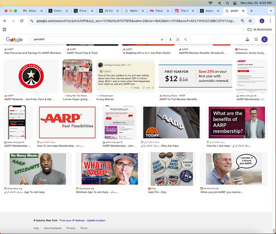Viewport: 276px width, 234px height.
Task: Search by image with Google Lens
Action: tap(178, 39)
